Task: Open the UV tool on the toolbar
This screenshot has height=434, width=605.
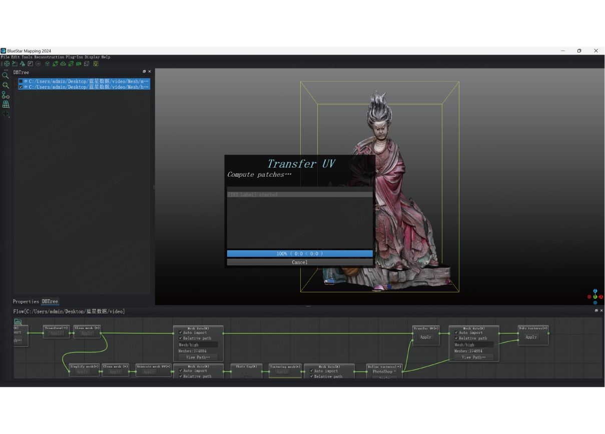Action: (x=38, y=64)
